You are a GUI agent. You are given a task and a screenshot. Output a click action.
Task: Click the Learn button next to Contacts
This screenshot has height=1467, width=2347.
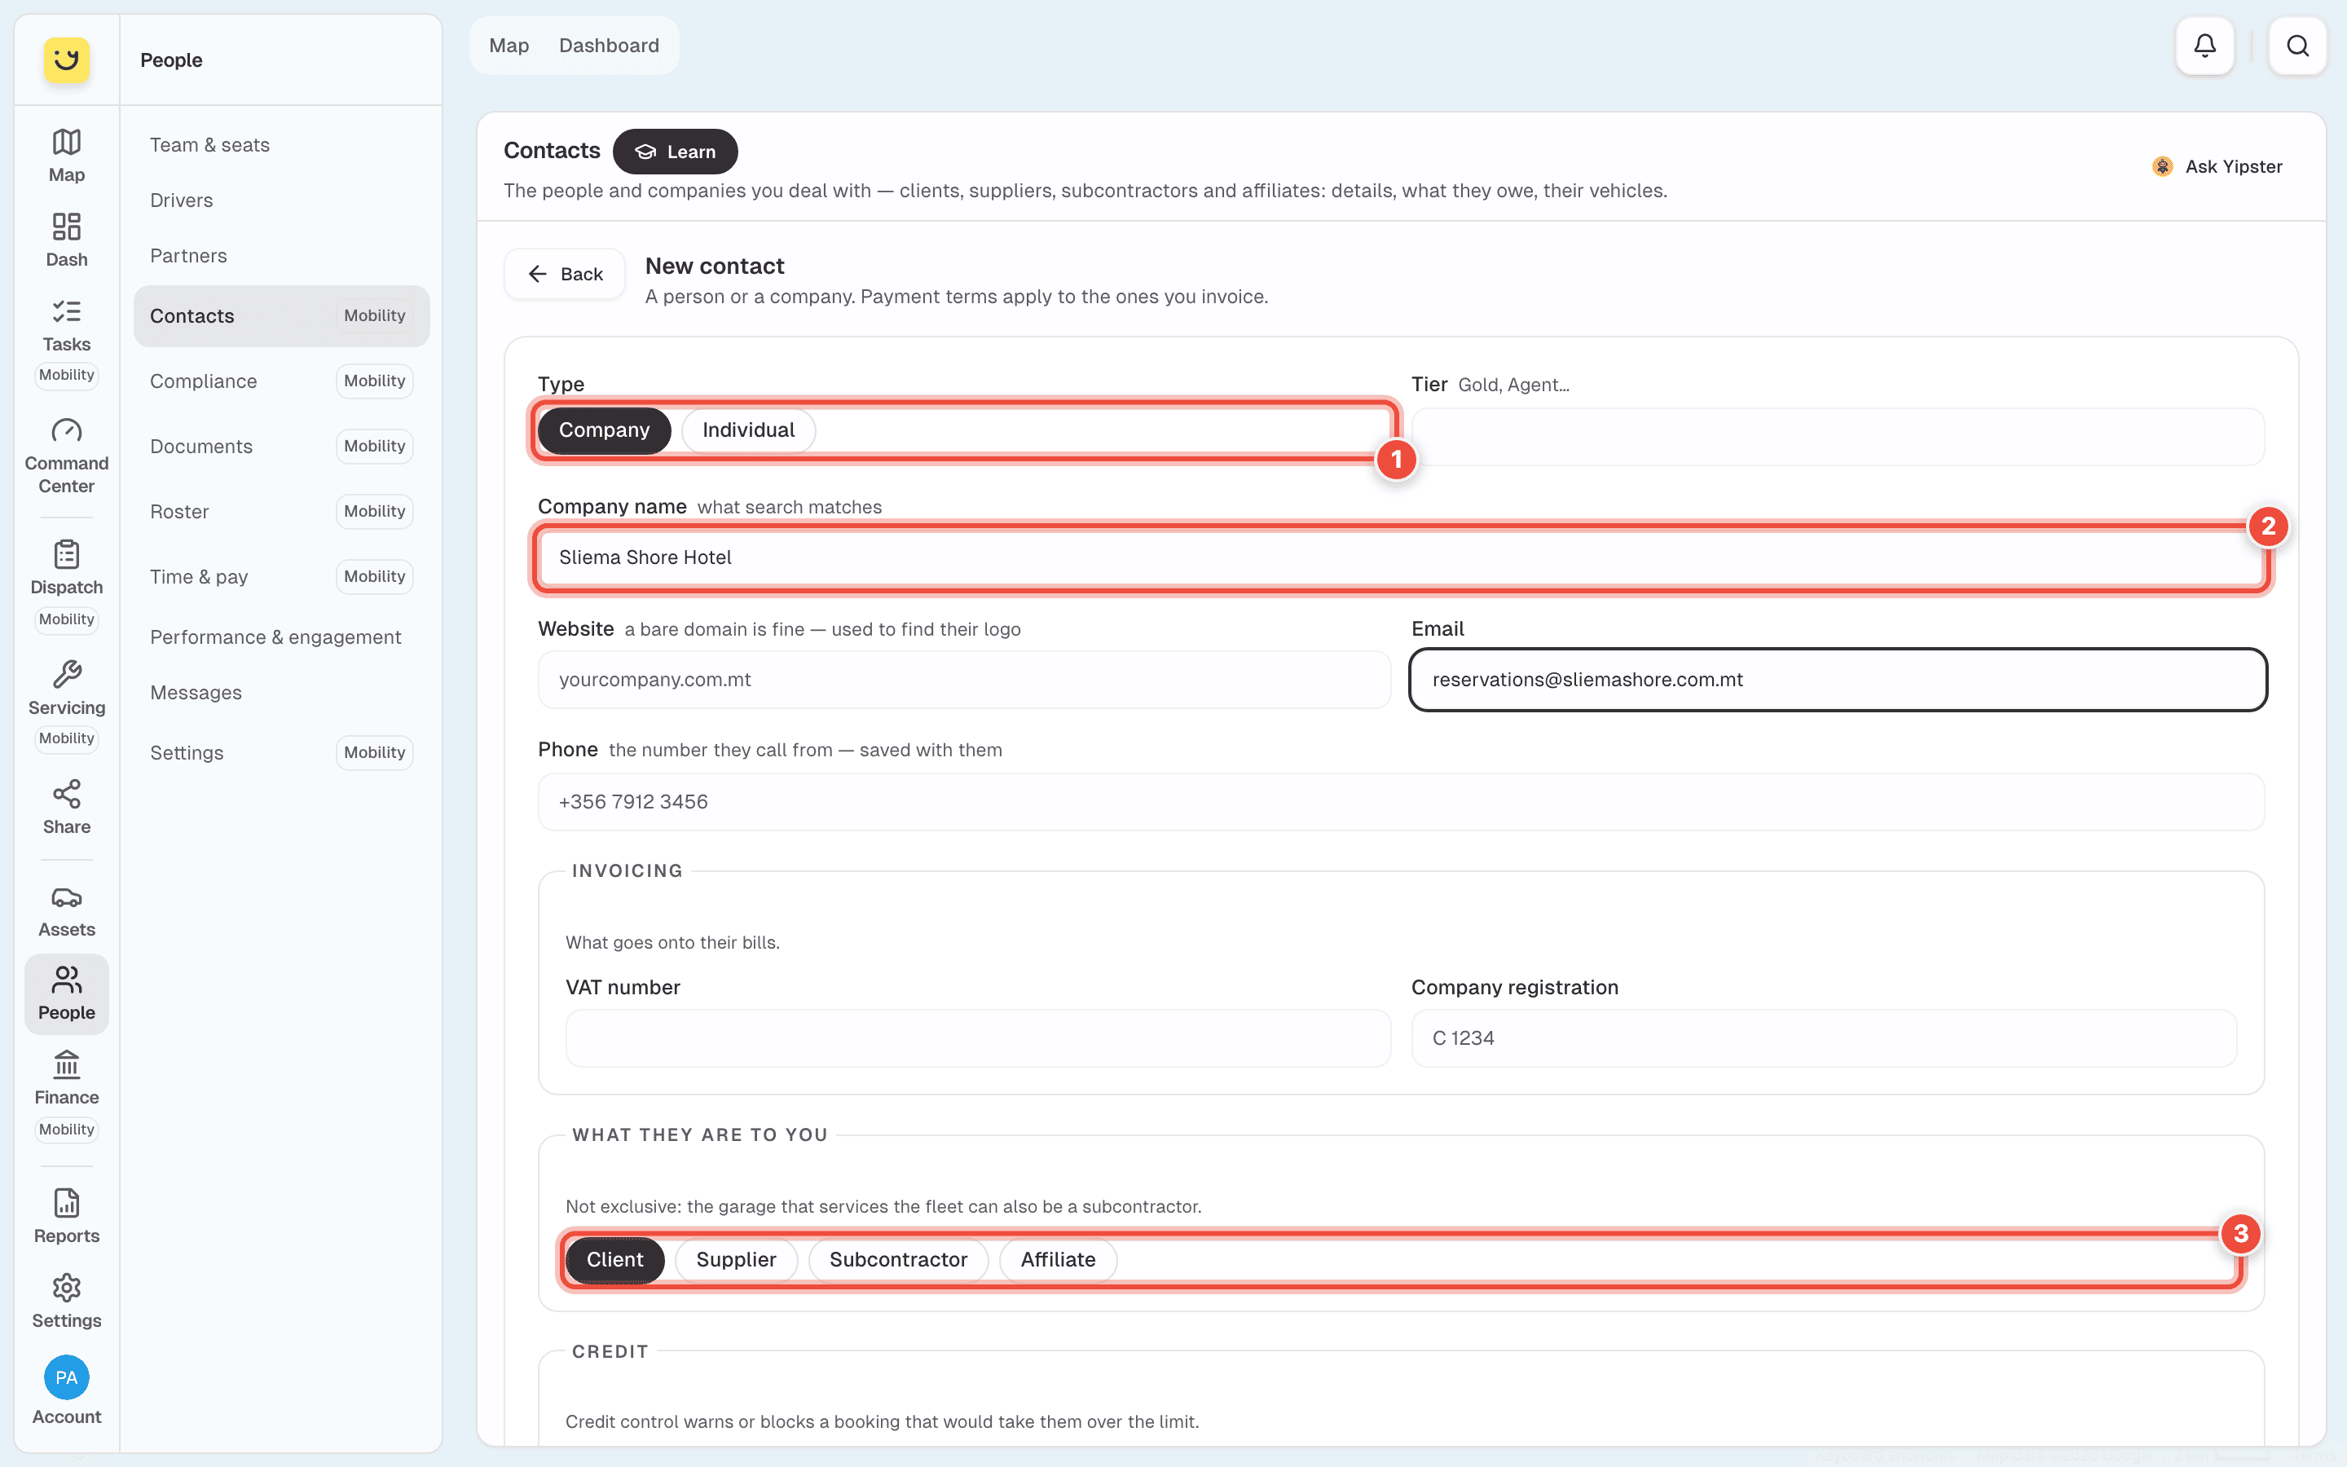tap(675, 152)
